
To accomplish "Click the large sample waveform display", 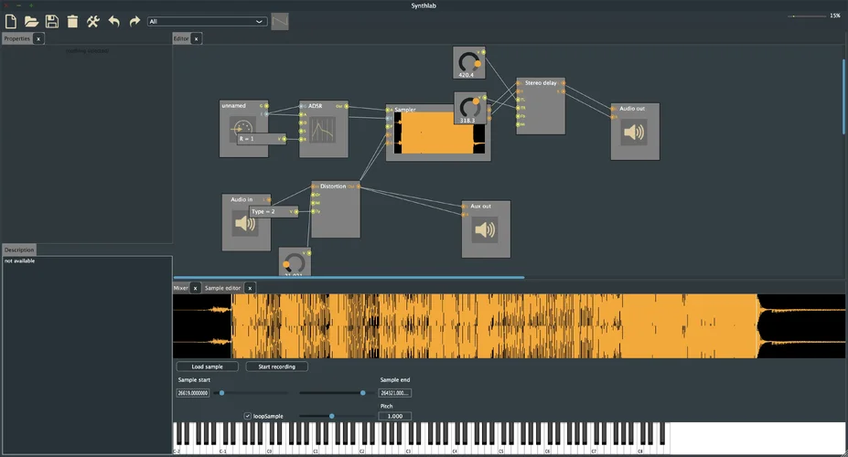I will pyautogui.click(x=509, y=326).
